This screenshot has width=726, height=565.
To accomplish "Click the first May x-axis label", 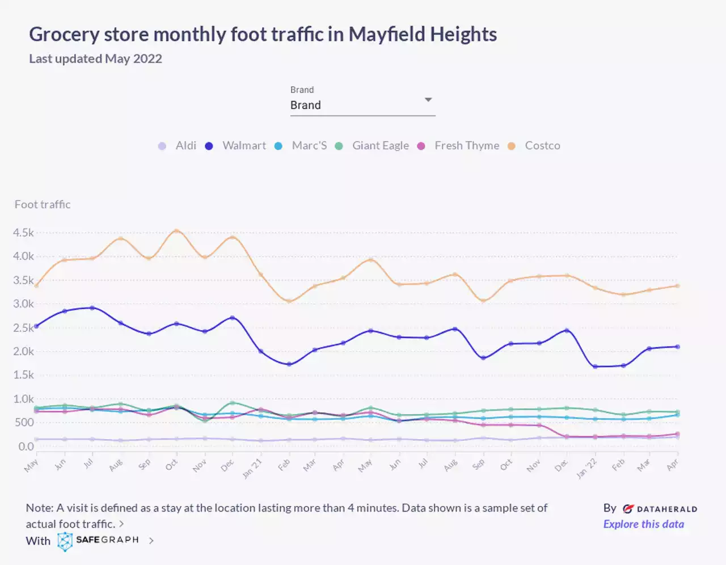I will click(x=31, y=465).
